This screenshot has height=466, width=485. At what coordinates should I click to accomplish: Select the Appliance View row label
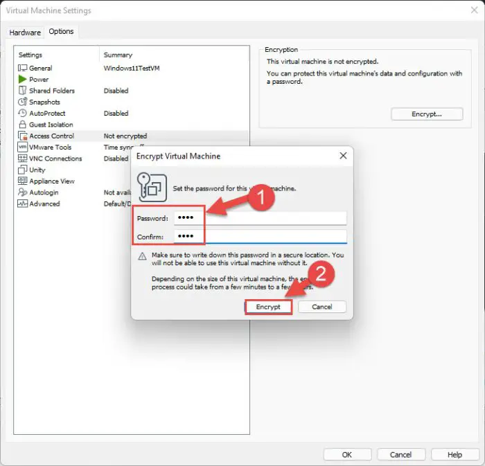point(52,181)
